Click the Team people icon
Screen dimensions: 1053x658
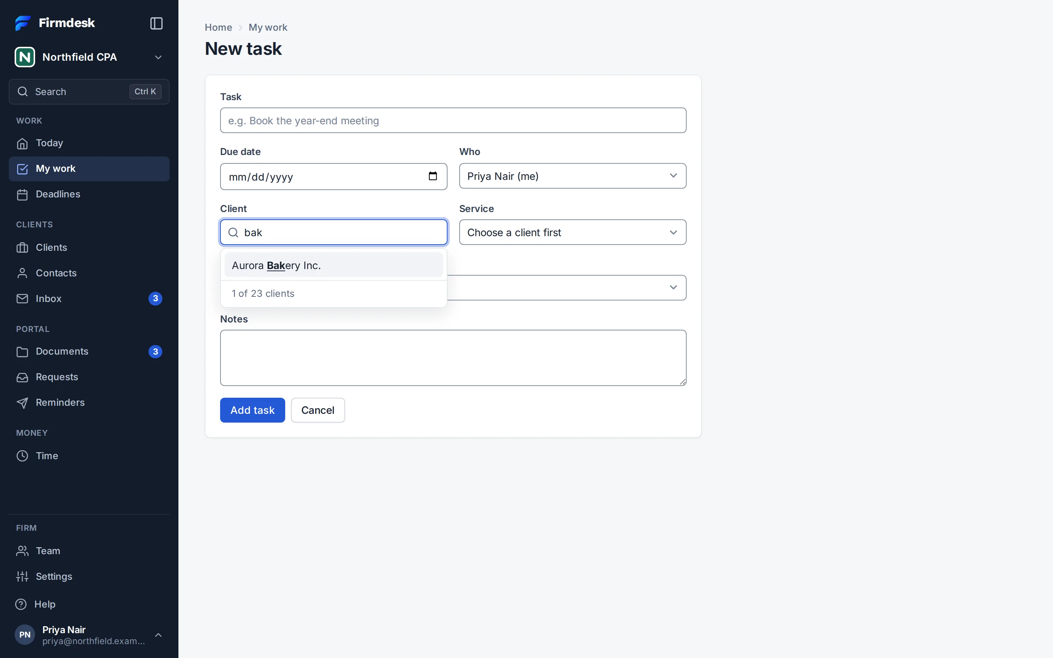[22, 551]
